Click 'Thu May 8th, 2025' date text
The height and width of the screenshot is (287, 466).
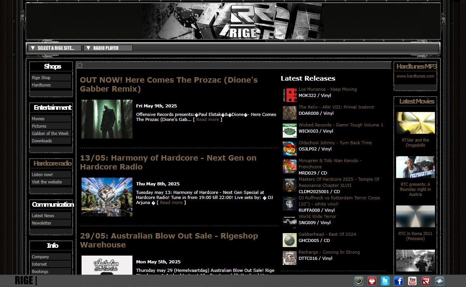click(158, 184)
